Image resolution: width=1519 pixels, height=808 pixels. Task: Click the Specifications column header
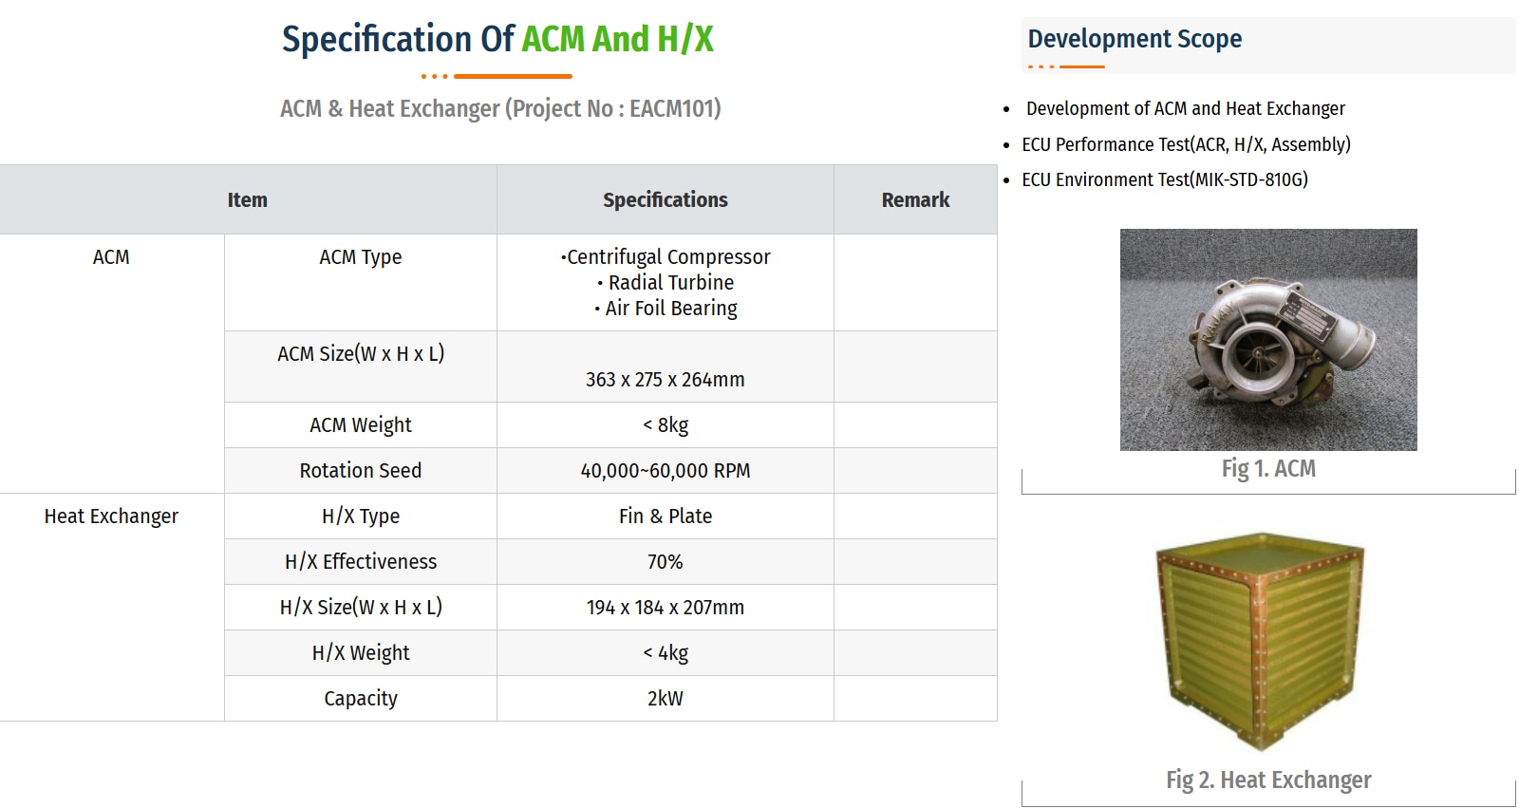pos(666,199)
